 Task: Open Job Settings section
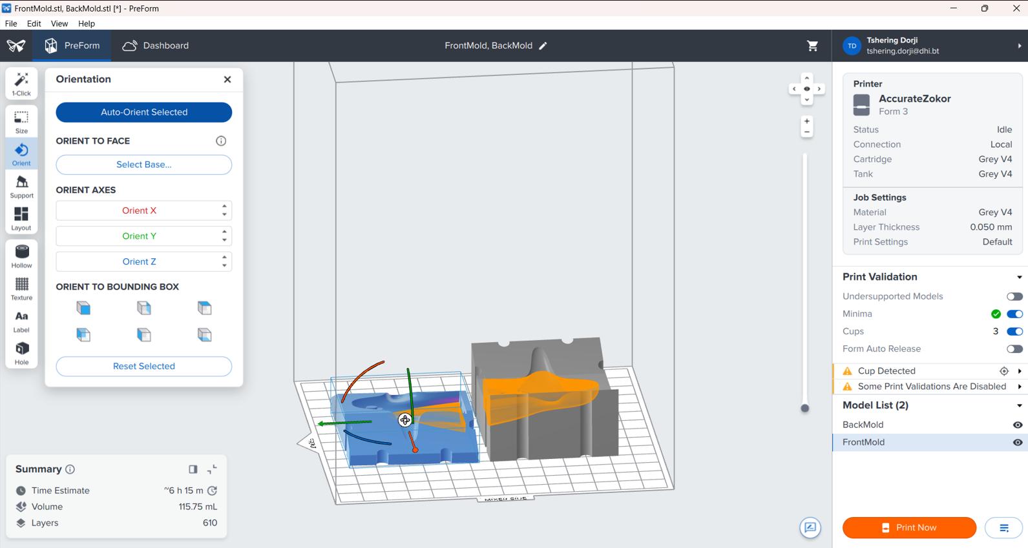[x=880, y=198]
